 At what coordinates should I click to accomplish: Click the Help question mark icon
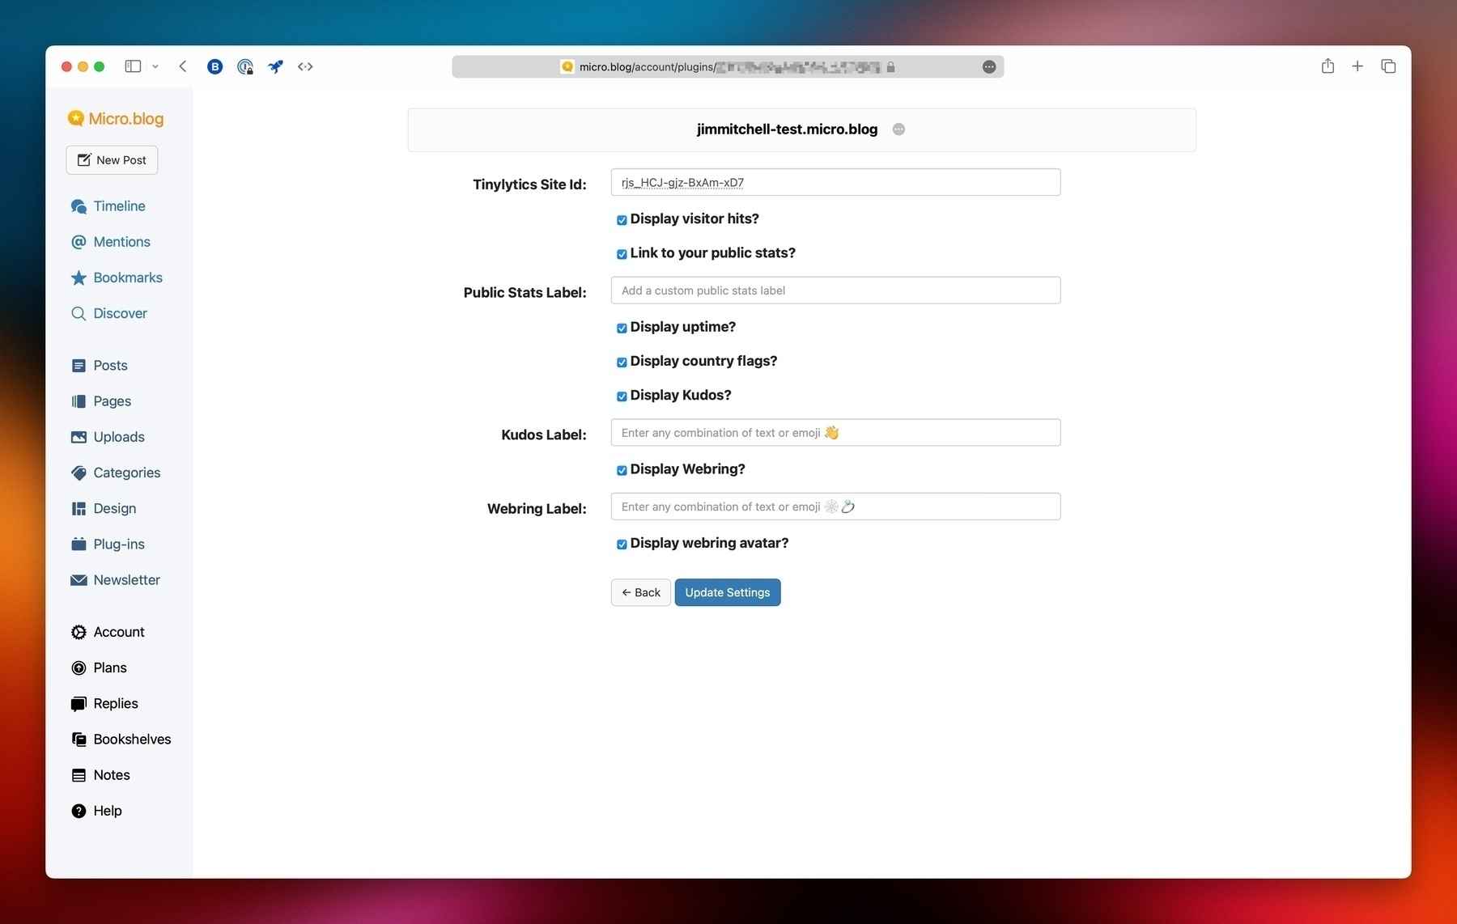(79, 811)
